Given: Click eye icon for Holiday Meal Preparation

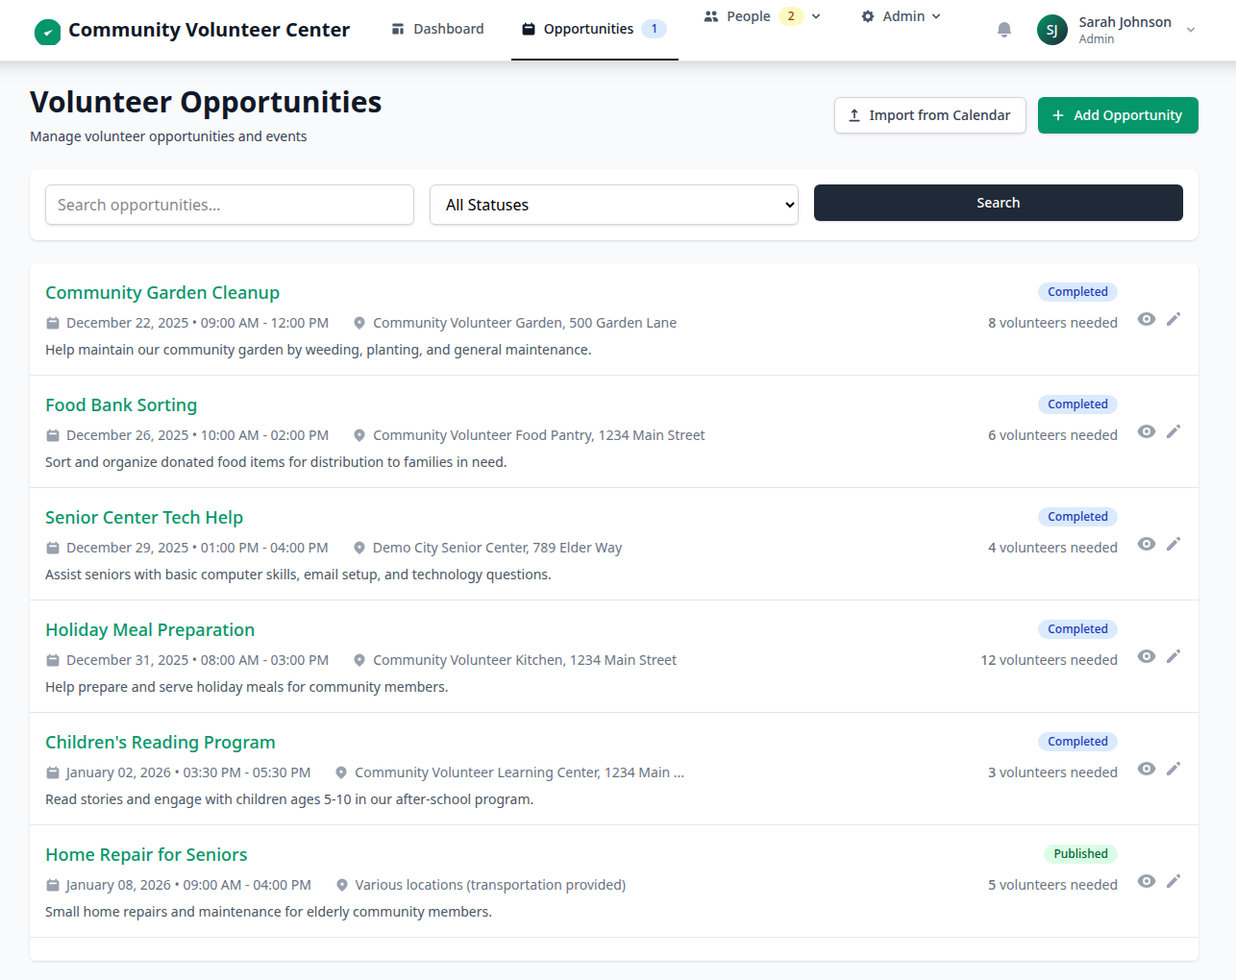Looking at the screenshot, I should click(1146, 656).
